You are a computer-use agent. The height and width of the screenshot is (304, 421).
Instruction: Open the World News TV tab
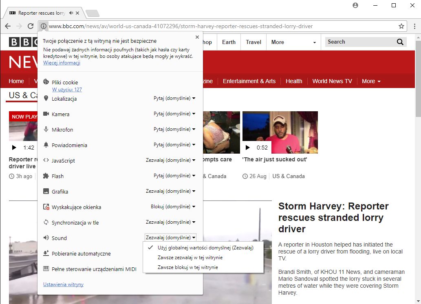(332, 81)
